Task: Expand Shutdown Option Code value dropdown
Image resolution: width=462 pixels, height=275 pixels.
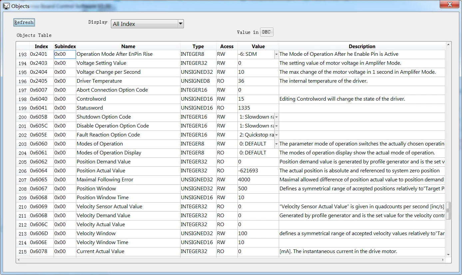Action: pyautogui.click(x=276, y=117)
